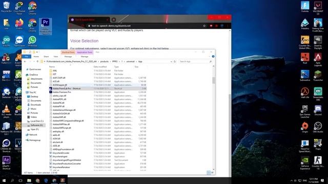Sort files by Size column header

136,67
